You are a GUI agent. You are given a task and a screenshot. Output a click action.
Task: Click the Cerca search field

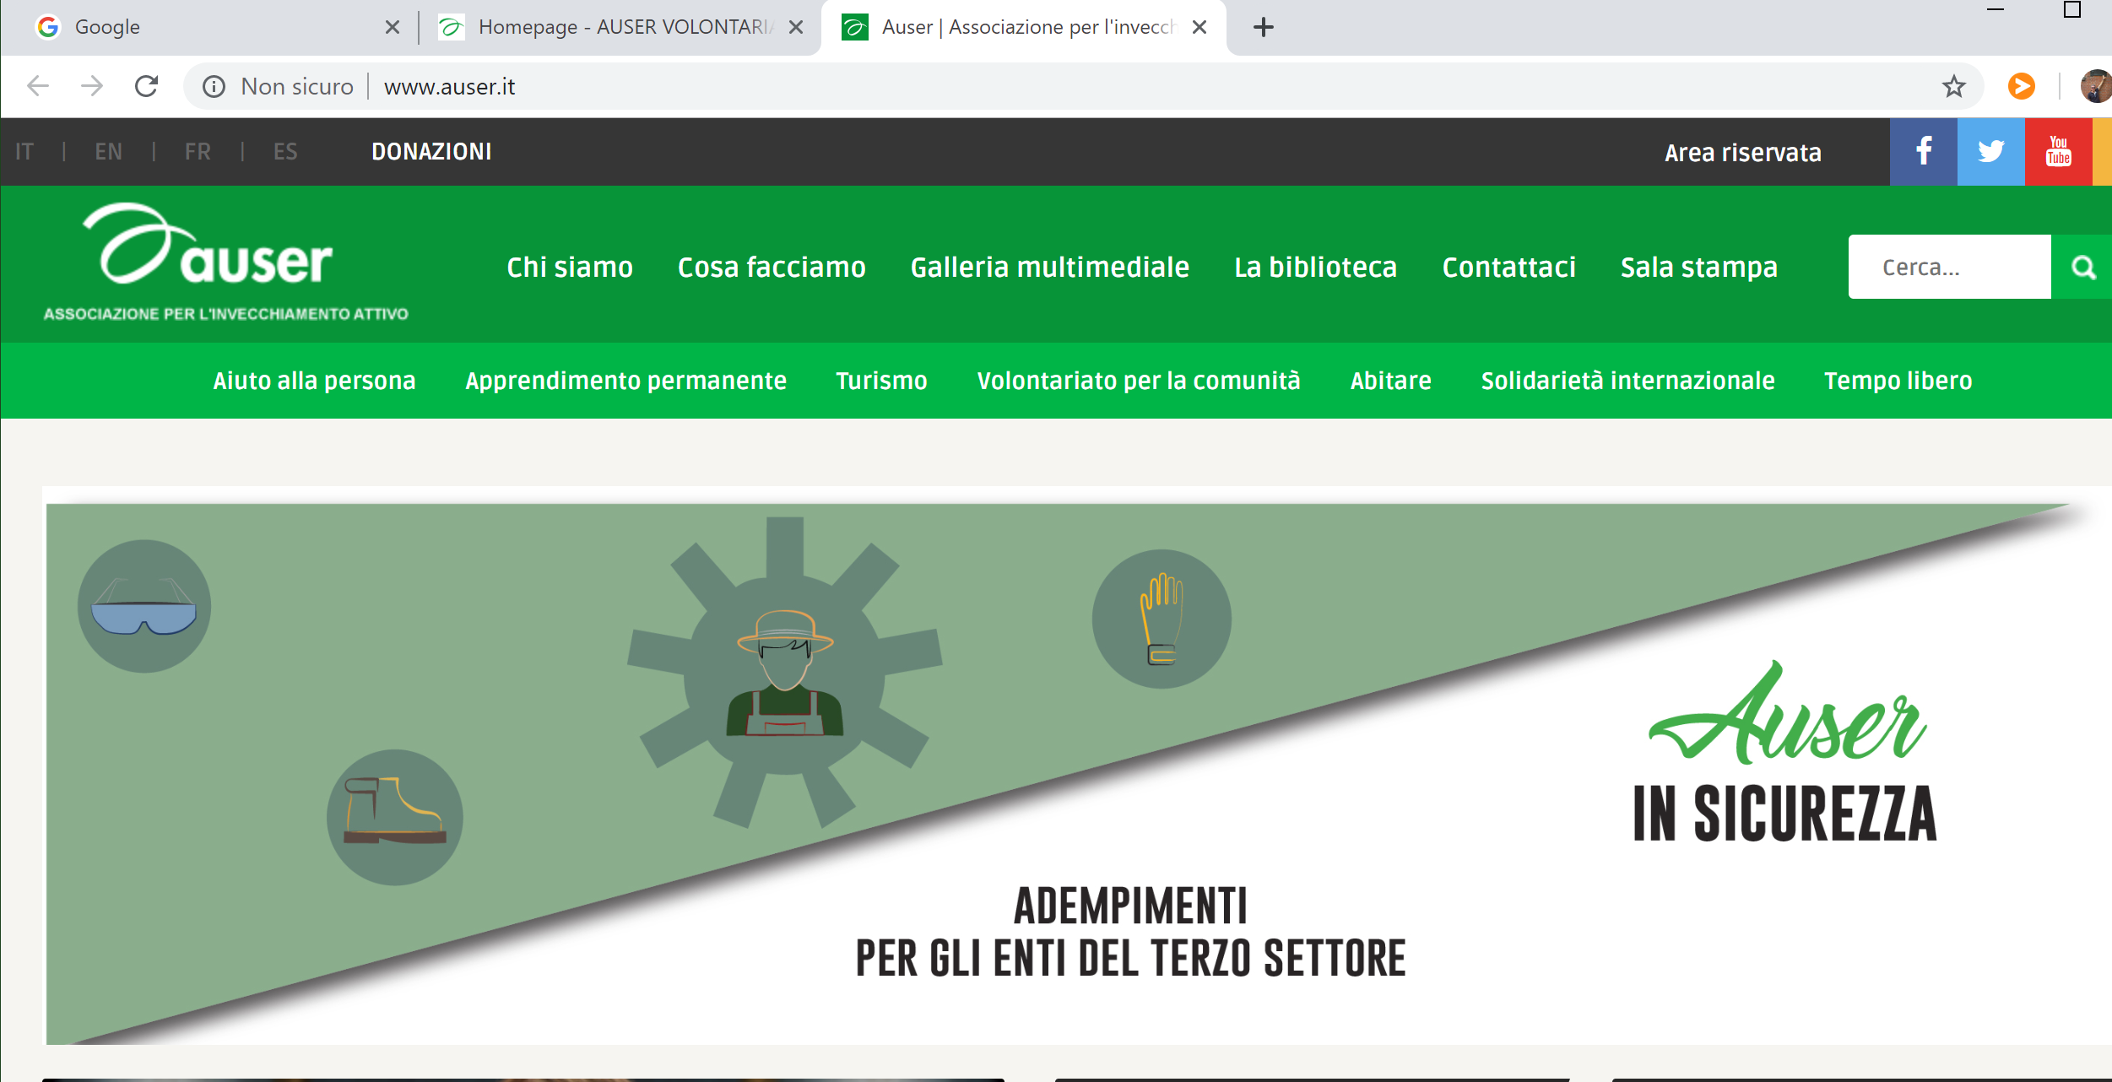point(1949,267)
